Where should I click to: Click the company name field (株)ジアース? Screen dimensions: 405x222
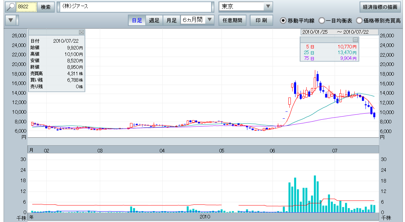(x=136, y=7)
